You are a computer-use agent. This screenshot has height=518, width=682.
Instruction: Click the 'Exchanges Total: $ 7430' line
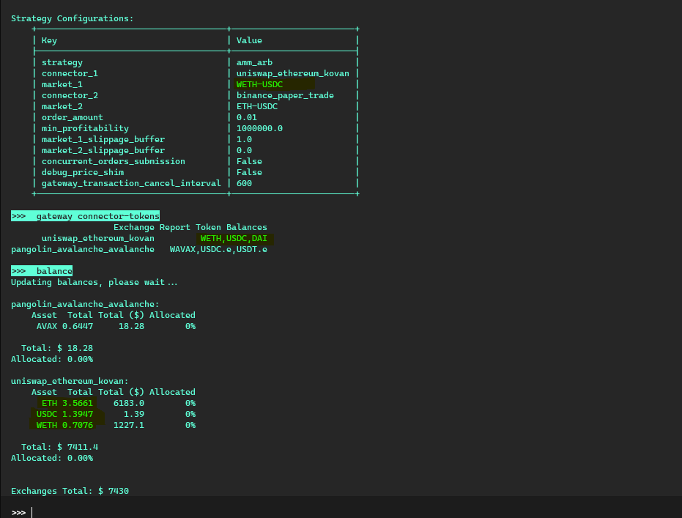(x=70, y=491)
